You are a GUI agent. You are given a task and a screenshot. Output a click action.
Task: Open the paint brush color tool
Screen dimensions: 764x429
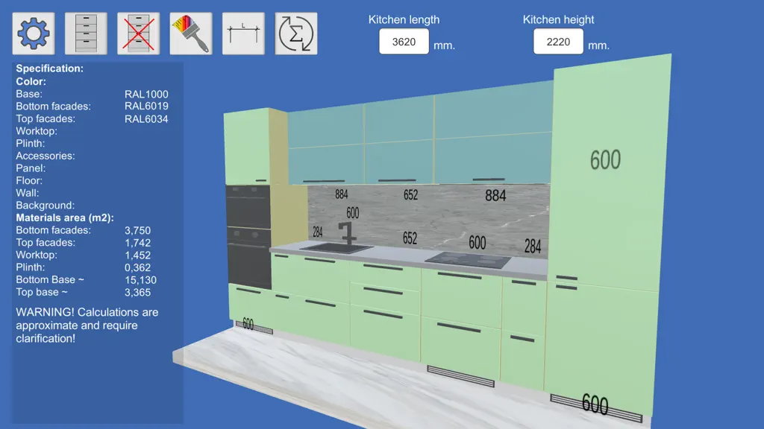click(191, 34)
